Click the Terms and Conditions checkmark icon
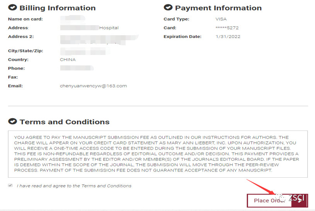Image resolution: width=315 pixels, height=211 pixels. coord(12,122)
